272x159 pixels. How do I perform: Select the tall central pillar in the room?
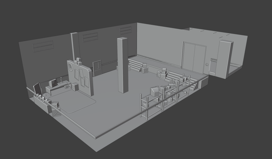click(123, 65)
